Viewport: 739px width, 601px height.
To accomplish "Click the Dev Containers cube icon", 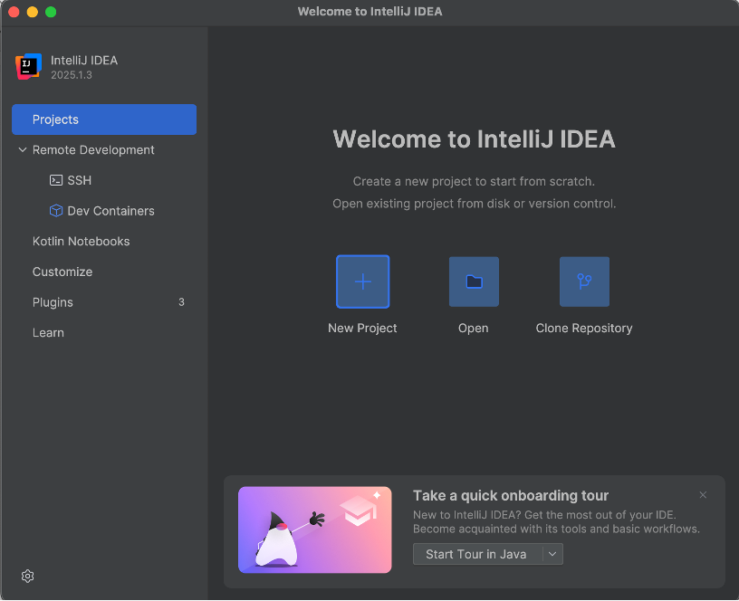I will click(56, 211).
